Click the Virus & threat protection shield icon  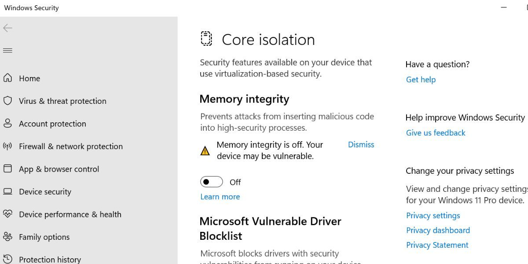click(7, 101)
